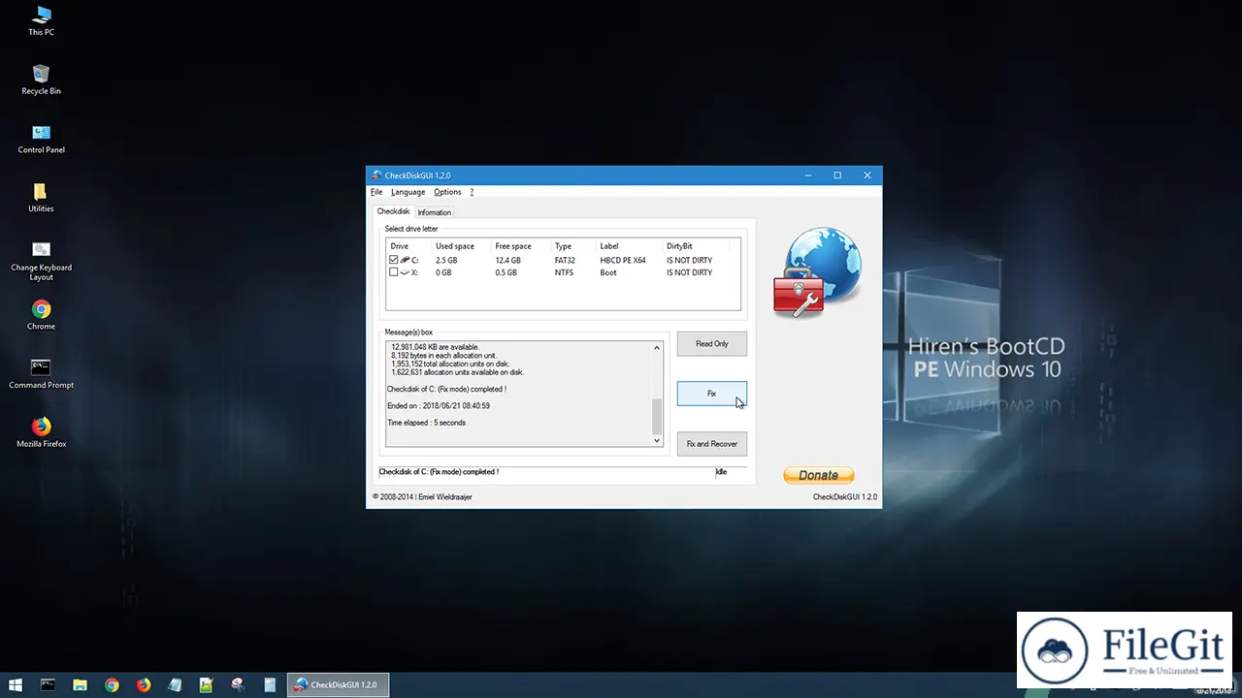Select the NTFS type cell
Viewport: 1242px width, 698px height.
click(564, 272)
